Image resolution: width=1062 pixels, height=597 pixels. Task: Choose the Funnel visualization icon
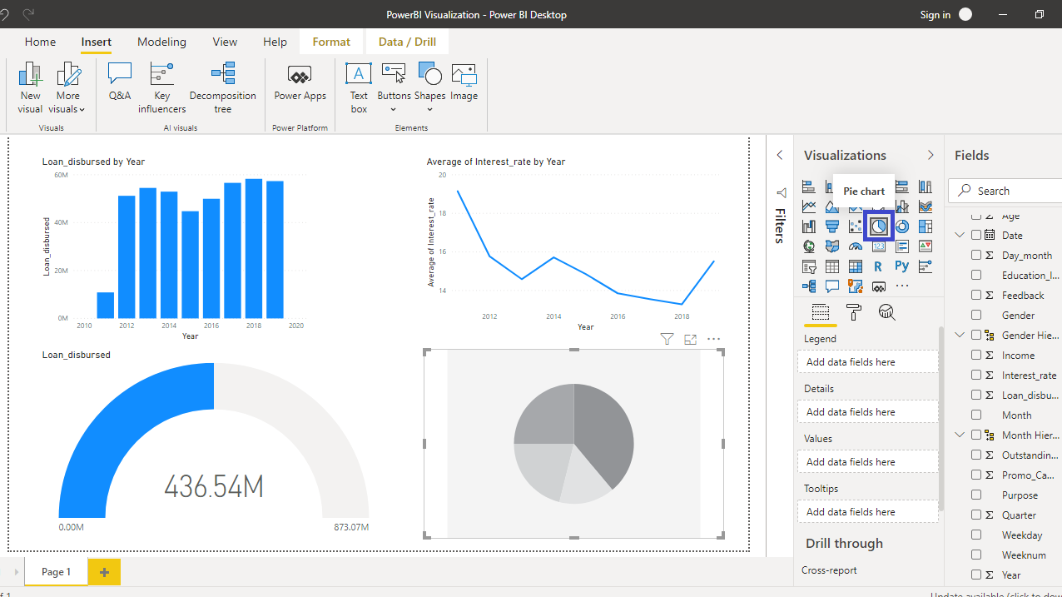(x=832, y=226)
